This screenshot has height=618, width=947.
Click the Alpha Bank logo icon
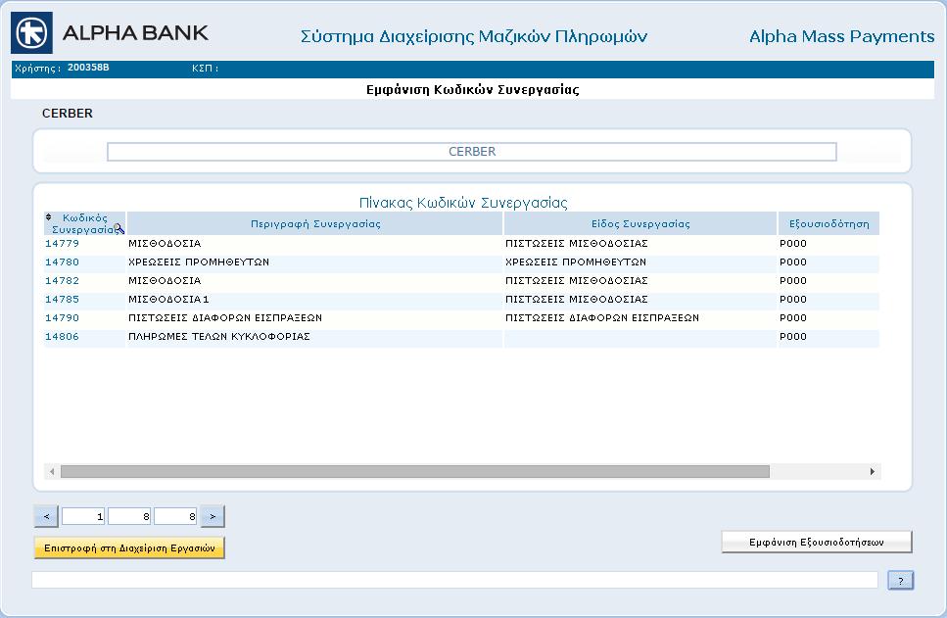(32, 32)
